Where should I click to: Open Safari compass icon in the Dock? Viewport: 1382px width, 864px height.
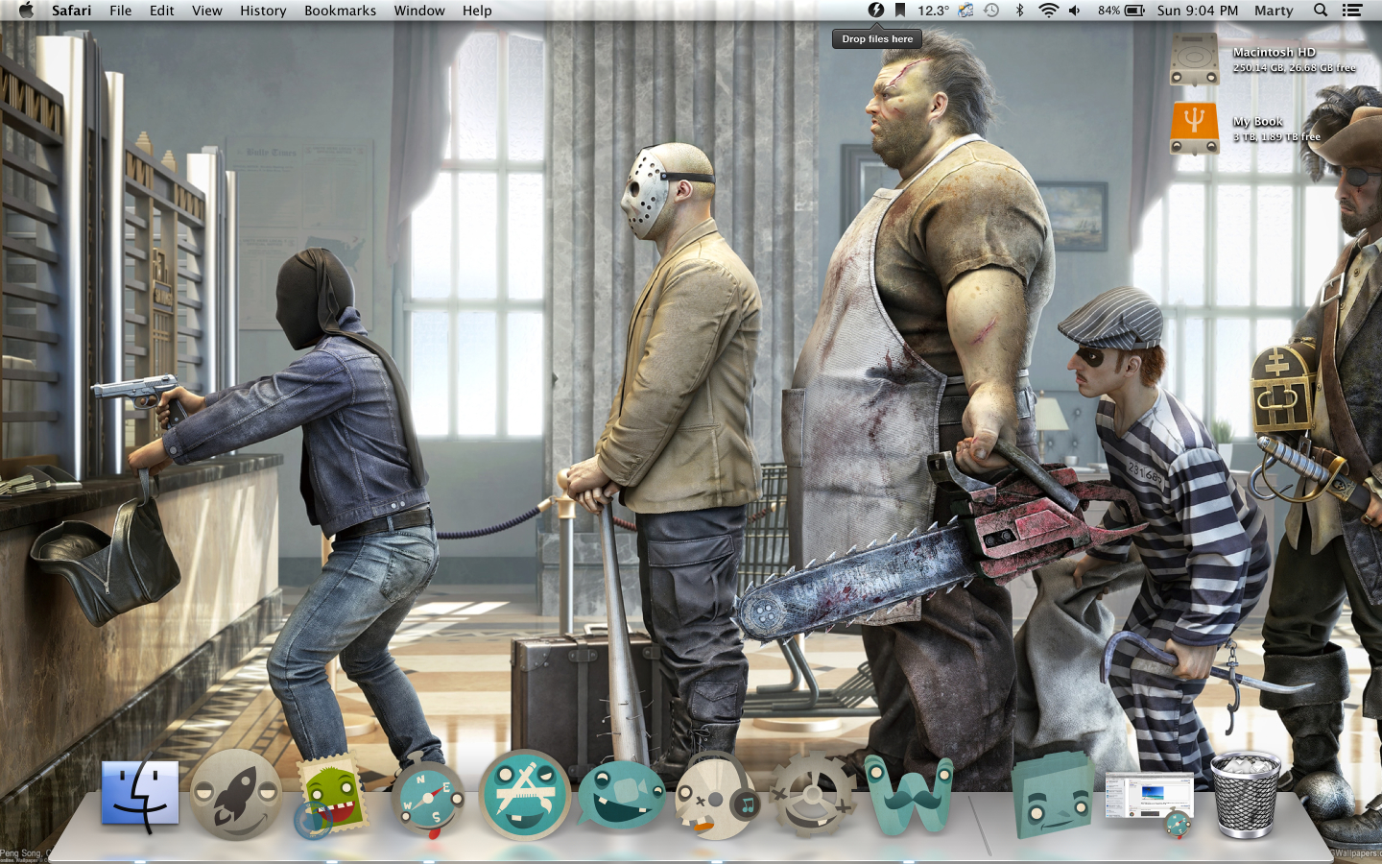(x=427, y=799)
